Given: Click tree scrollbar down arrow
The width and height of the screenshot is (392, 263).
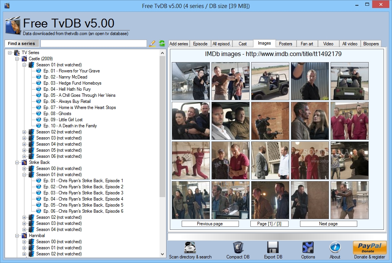Looking at the screenshot, I should click(162, 254).
